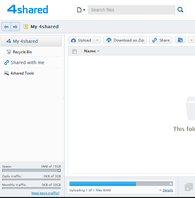Toggle the select all files checkbox
The height and width of the screenshot is (198, 195).
tap(74, 51)
